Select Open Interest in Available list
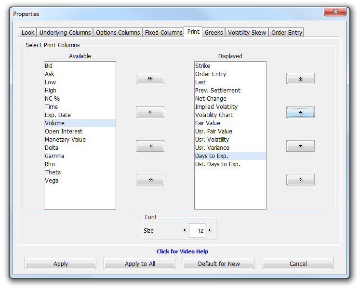The width and height of the screenshot is (360, 290). [64, 132]
